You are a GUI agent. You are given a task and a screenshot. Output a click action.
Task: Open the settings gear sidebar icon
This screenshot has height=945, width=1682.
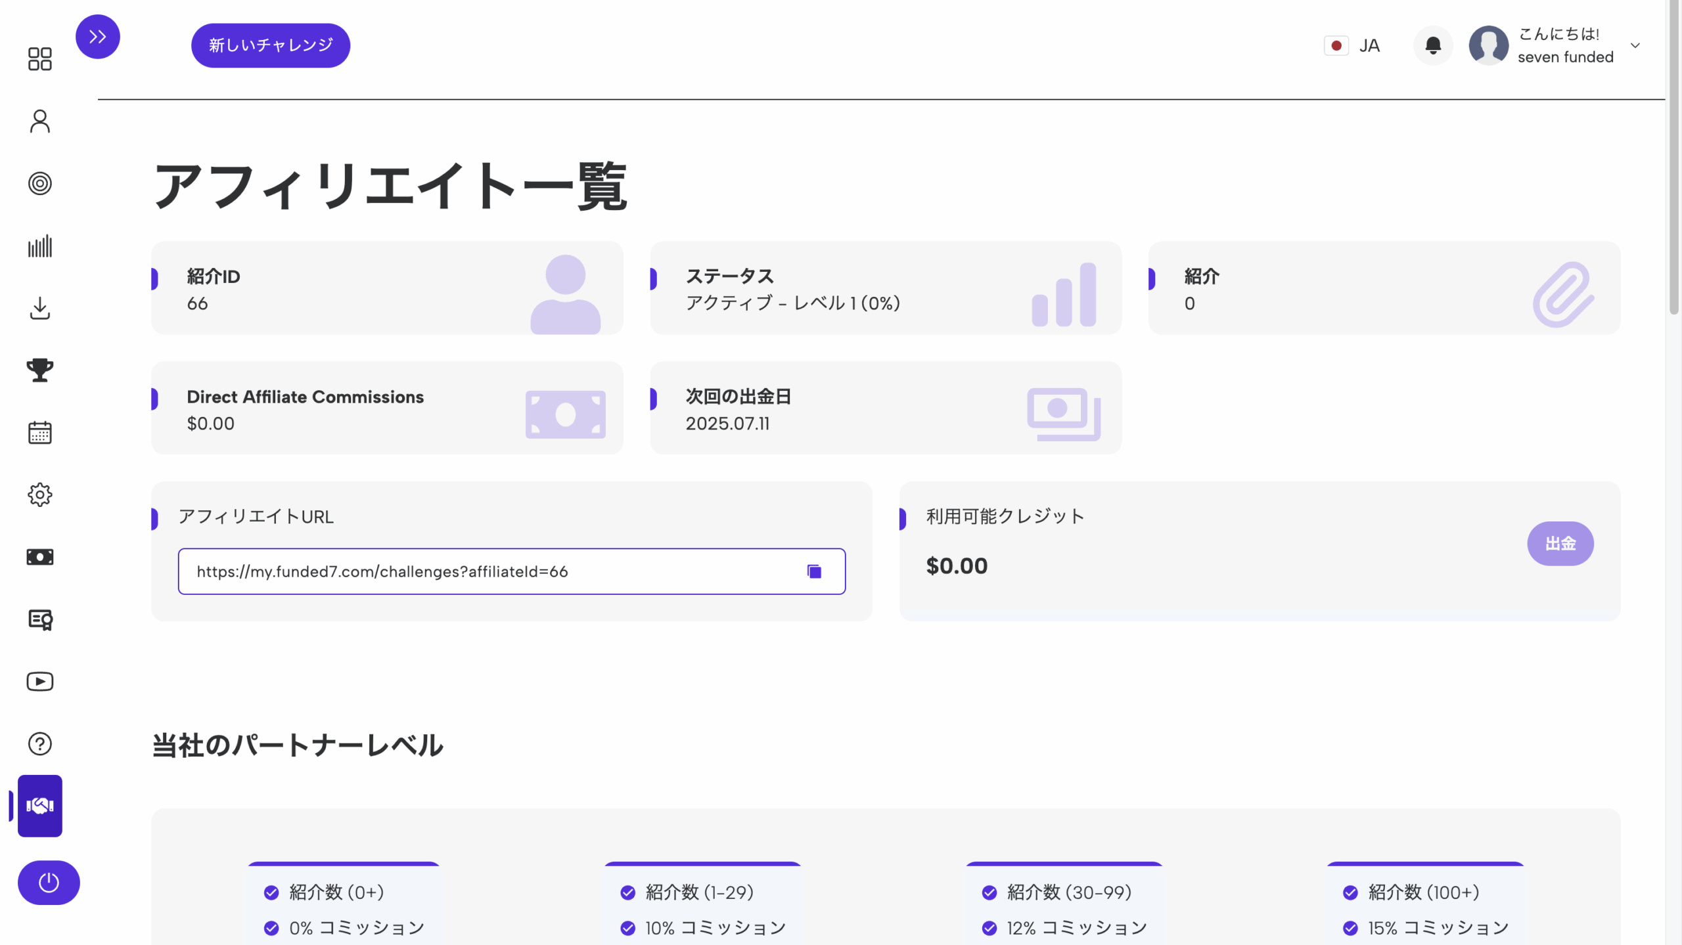[x=40, y=494]
